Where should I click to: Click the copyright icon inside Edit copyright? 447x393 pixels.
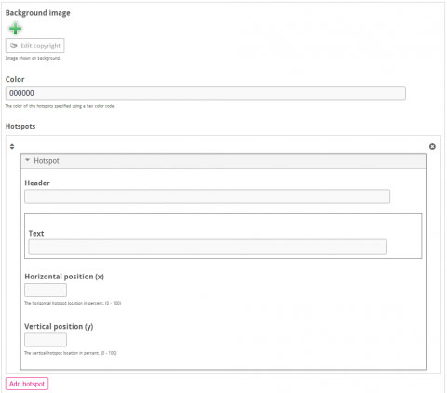point(14,46)
